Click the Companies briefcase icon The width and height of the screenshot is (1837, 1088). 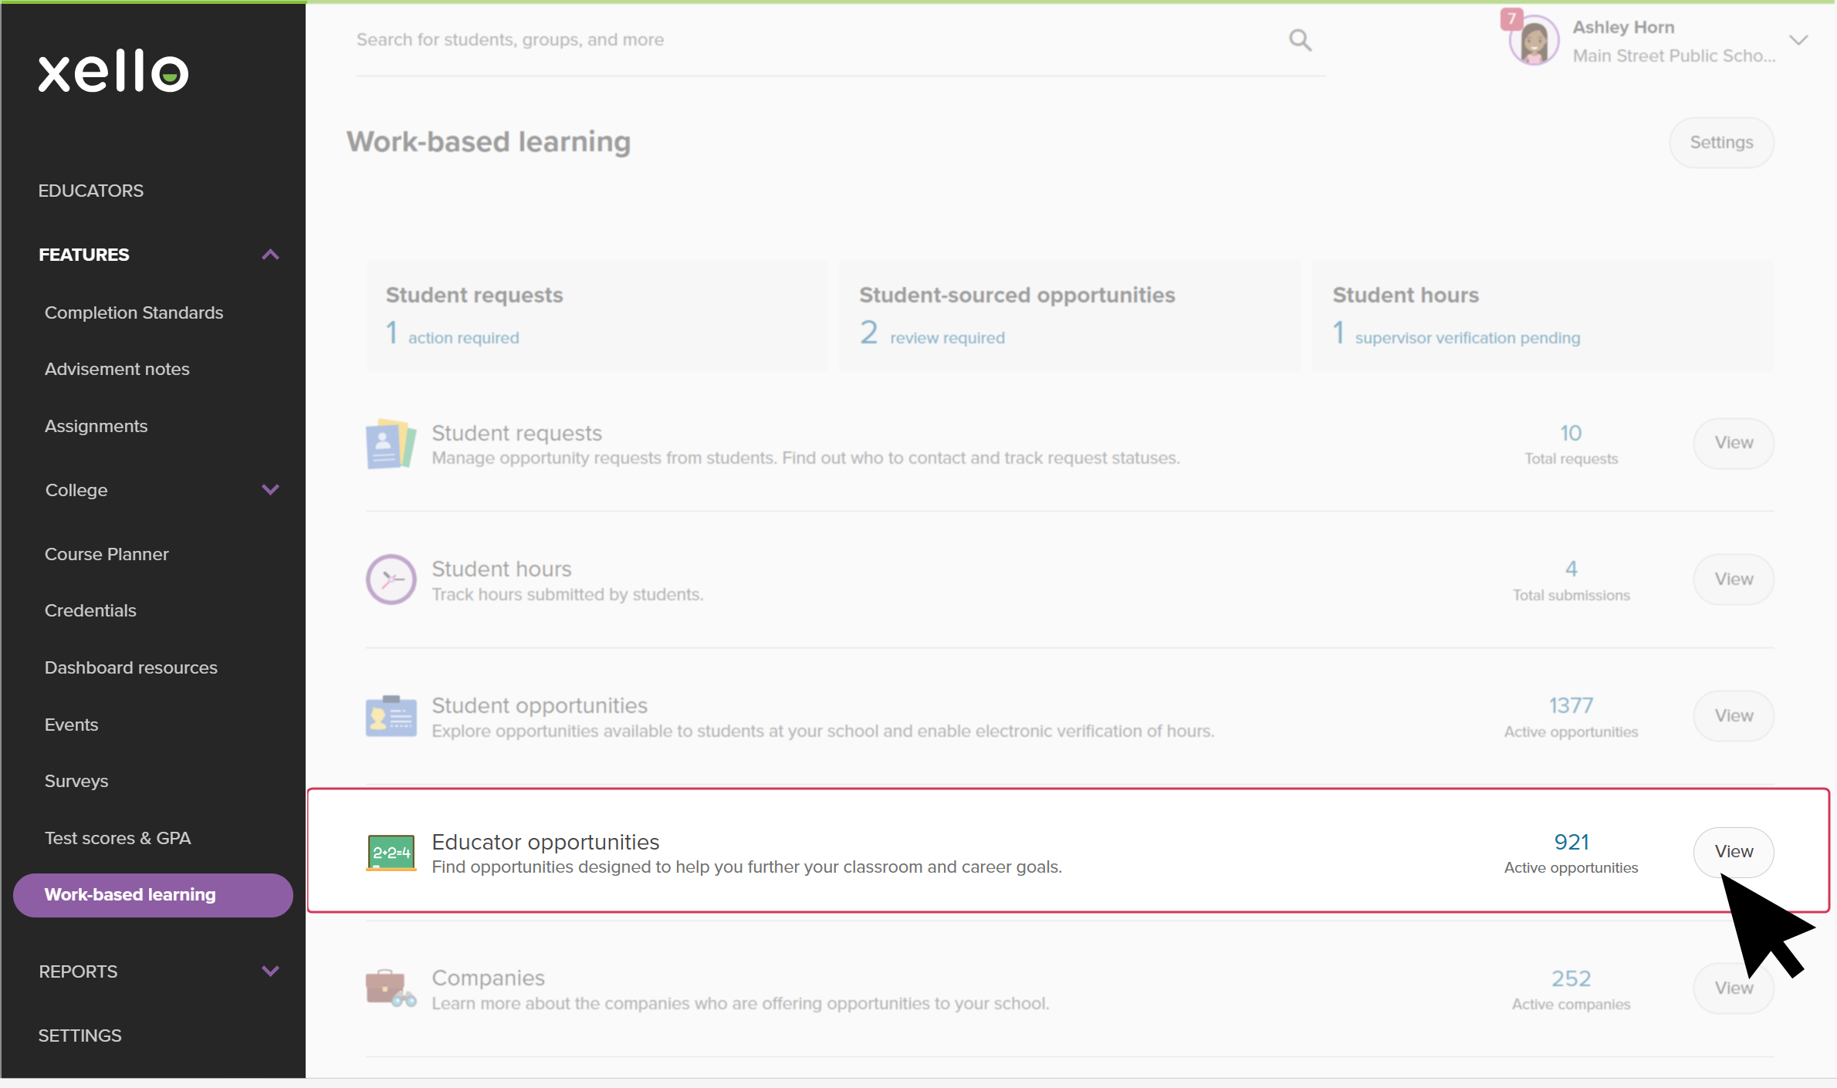[391, 988]
